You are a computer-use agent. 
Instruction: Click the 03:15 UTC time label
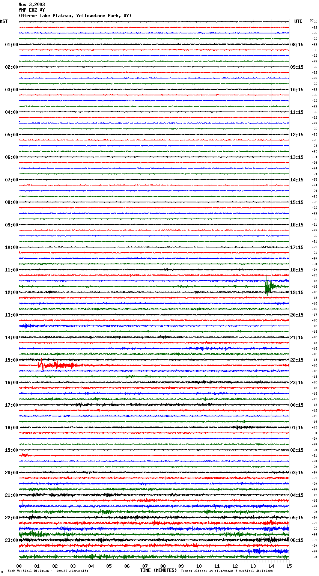pyautogui.click(x=297, y=473)
